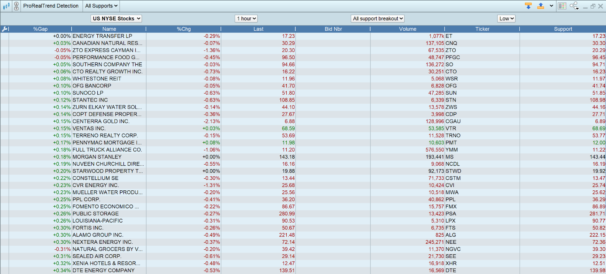Click the orange import down-arrow icon

coord(528,6)
